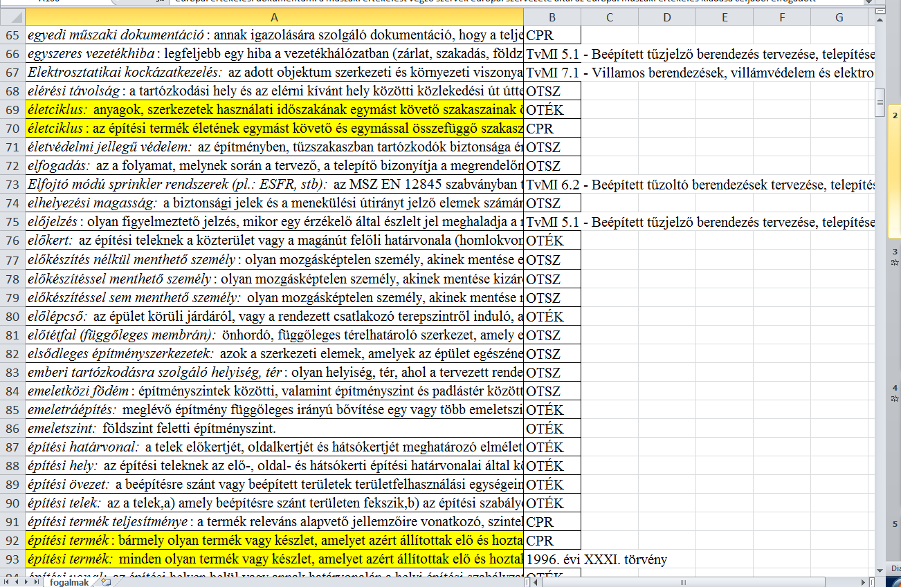Click cell 'előkészítés nélkül menthető személy'
Viewport: 901px width, 587px height.
[275, 259]
